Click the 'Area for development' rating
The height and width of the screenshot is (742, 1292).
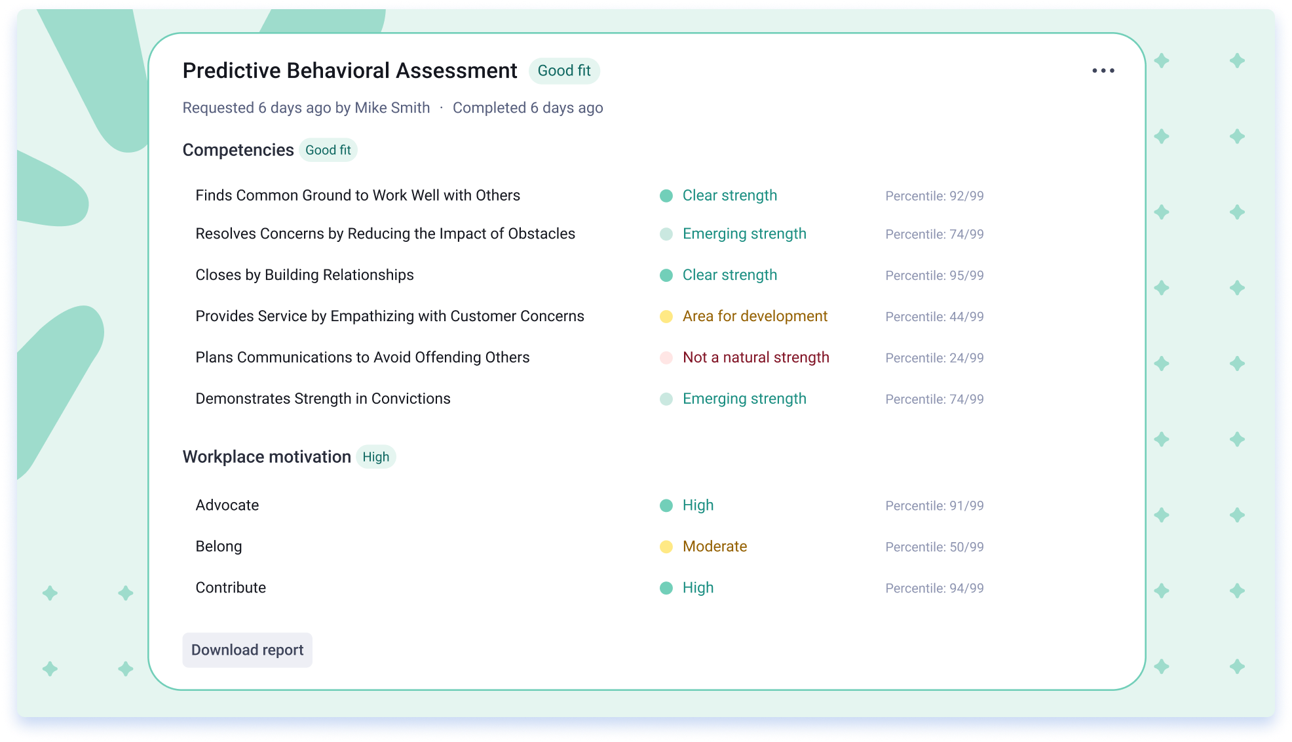[755, 316]
